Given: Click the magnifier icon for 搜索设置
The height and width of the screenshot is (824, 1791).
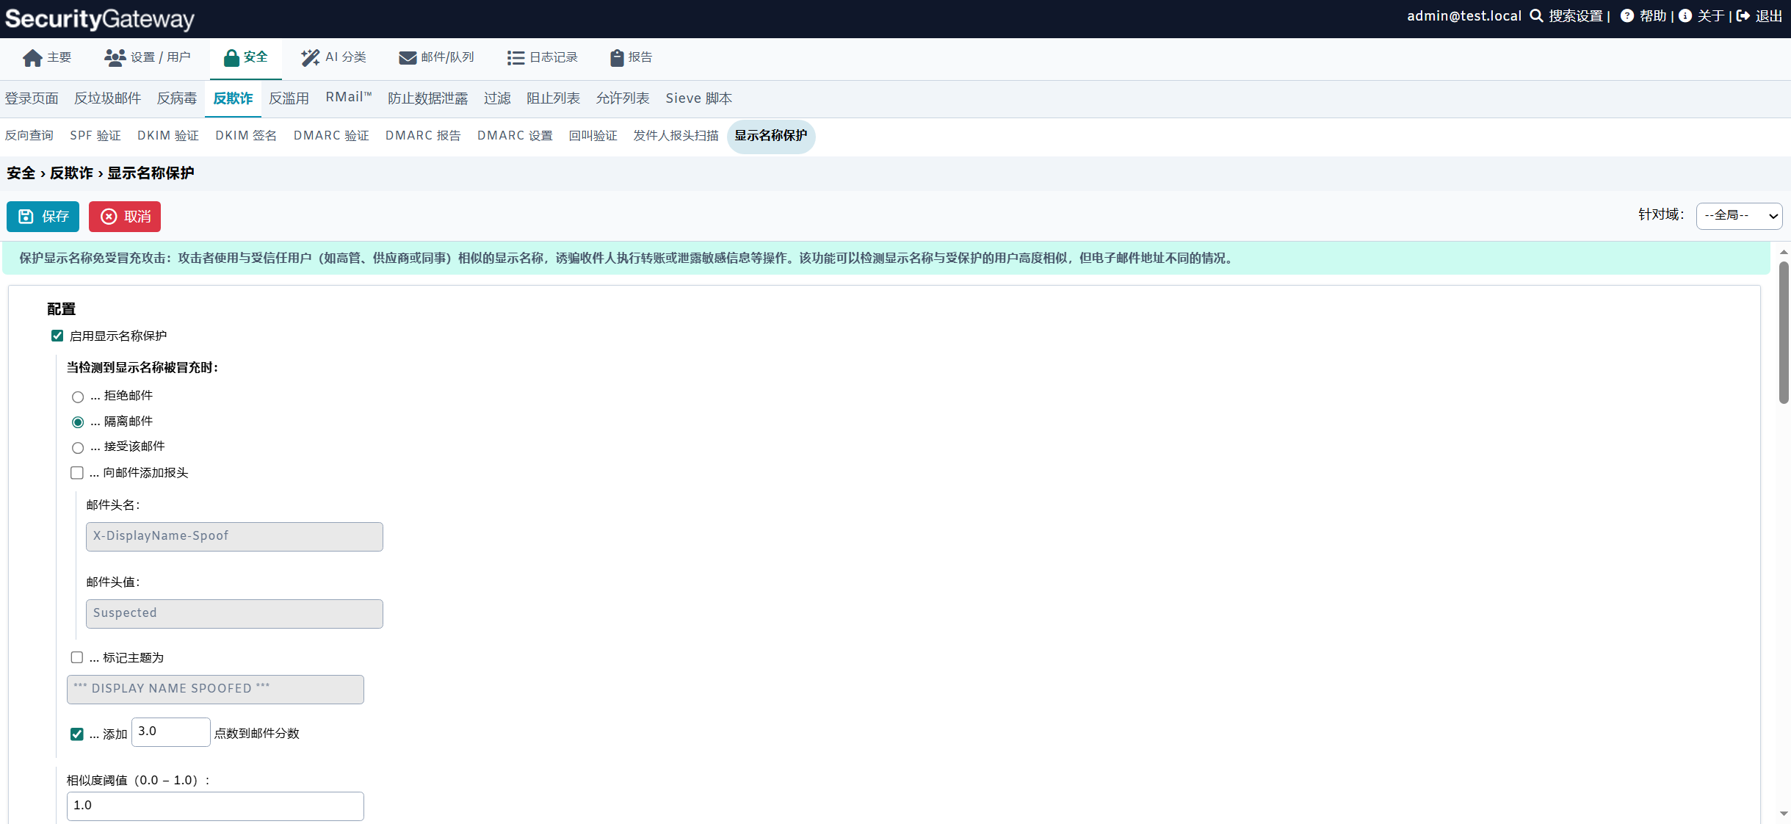Looking at the screenshot, I should click(1536, 15).
